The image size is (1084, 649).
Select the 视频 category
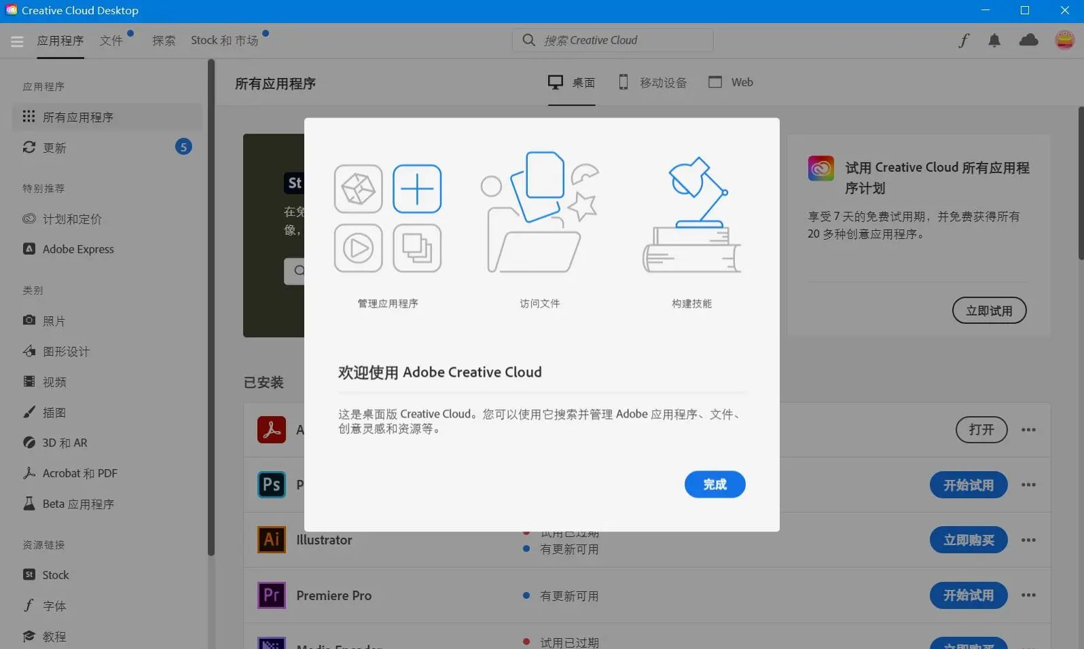point(107,382)
